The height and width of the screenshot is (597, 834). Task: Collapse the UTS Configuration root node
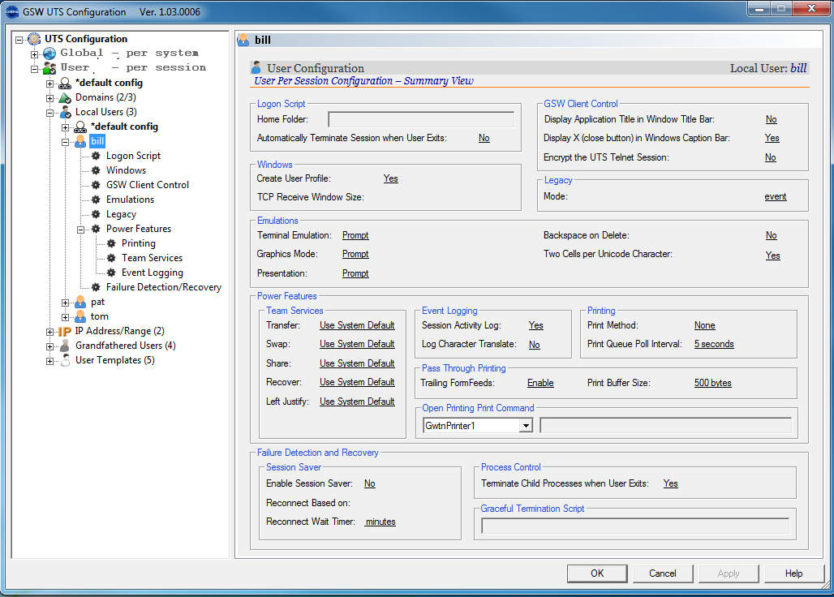pos(19,39)
